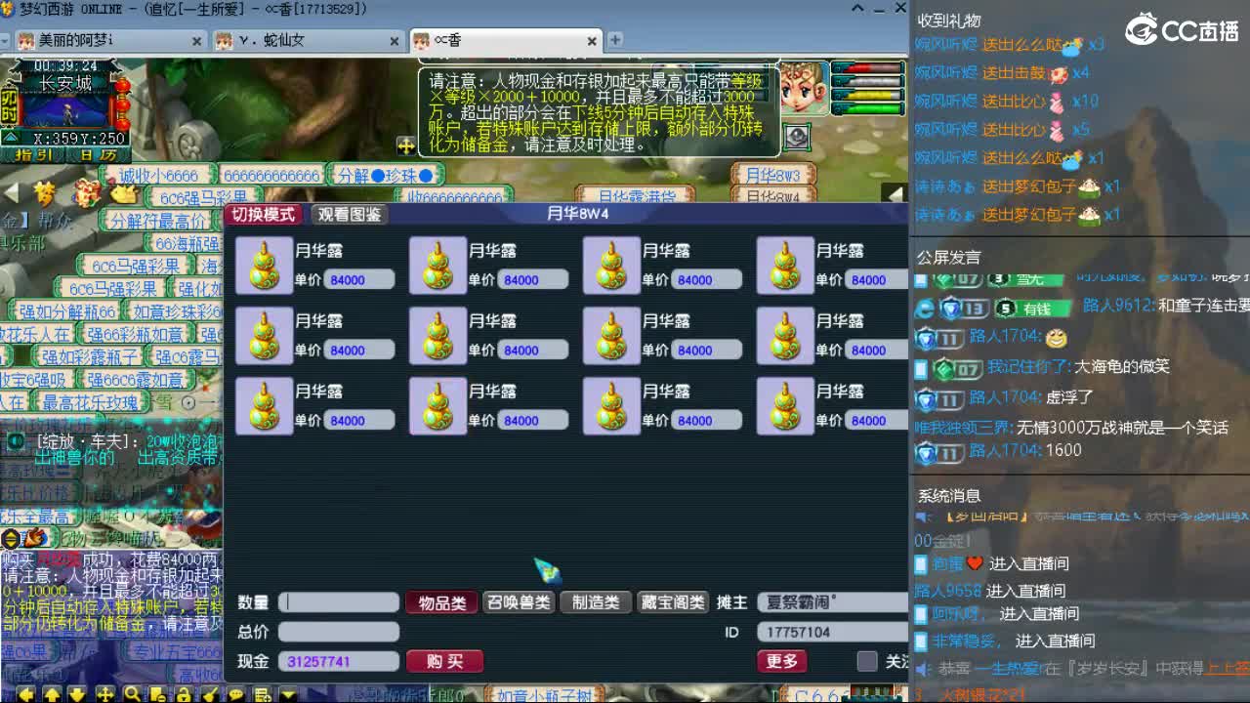This screenshot has height=703, width=1250.
Task: Focus the 数量 quantity input field
Action: pyautogui.click(x=339, y=602)
